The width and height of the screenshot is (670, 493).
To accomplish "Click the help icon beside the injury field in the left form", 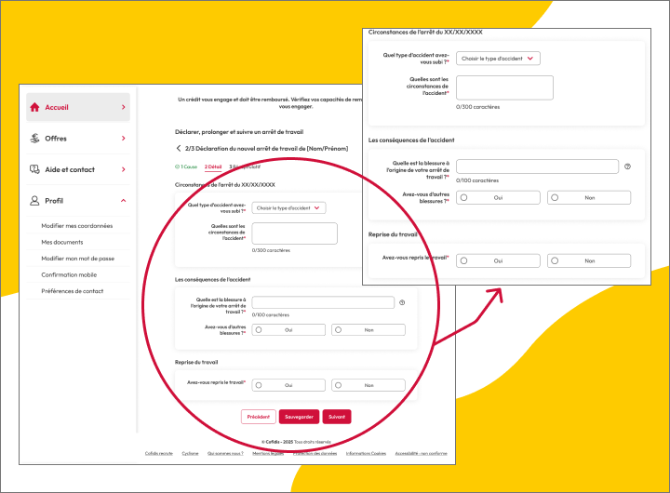I will pyautogui.click(x=402, y=302).
